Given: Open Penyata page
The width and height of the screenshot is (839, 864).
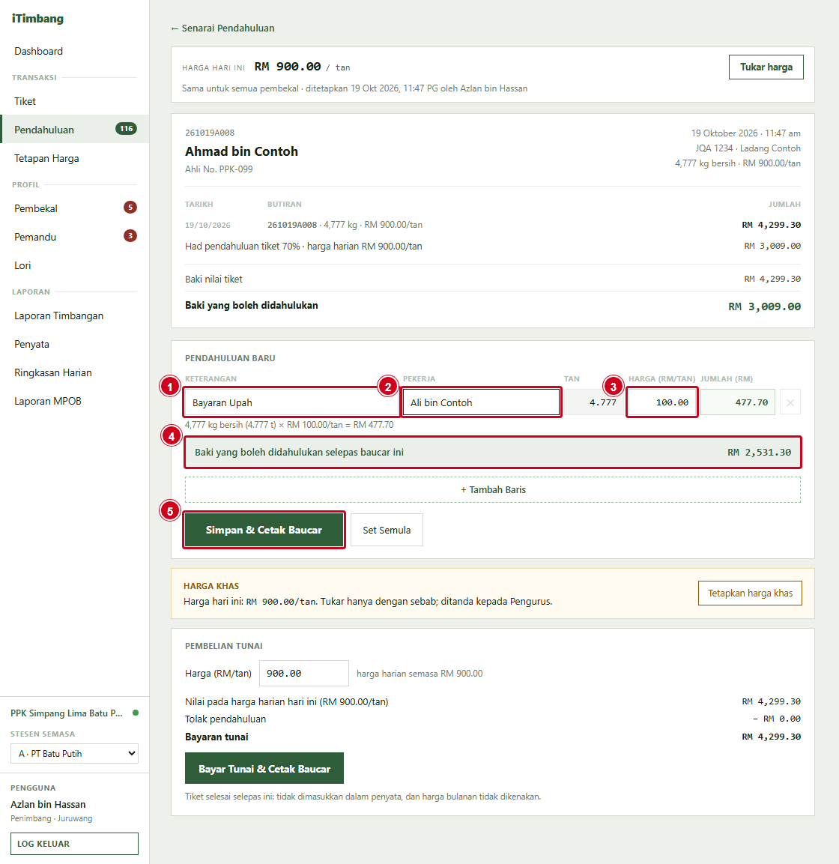Looking at the screenshot, I should click(x=32, y=345).
